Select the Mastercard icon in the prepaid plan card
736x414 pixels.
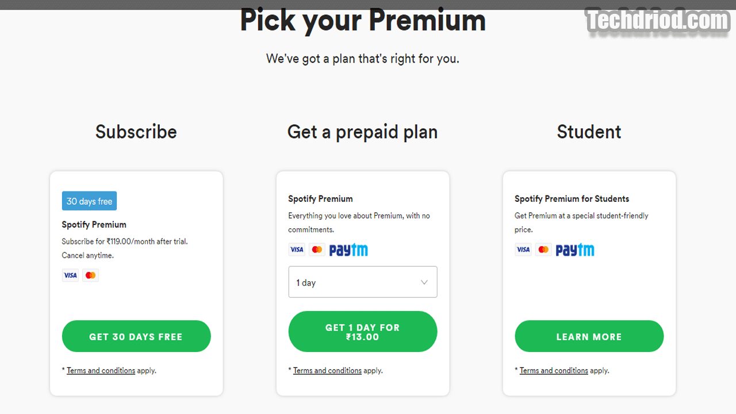317,249
